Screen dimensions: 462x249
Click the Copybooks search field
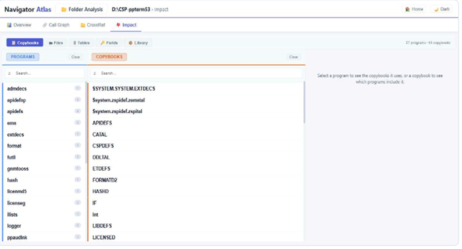pos(196,73)
